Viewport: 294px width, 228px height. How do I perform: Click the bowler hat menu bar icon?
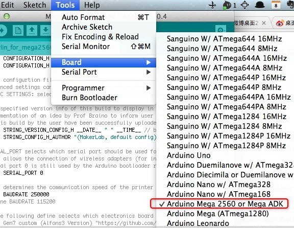coord(260,5)
